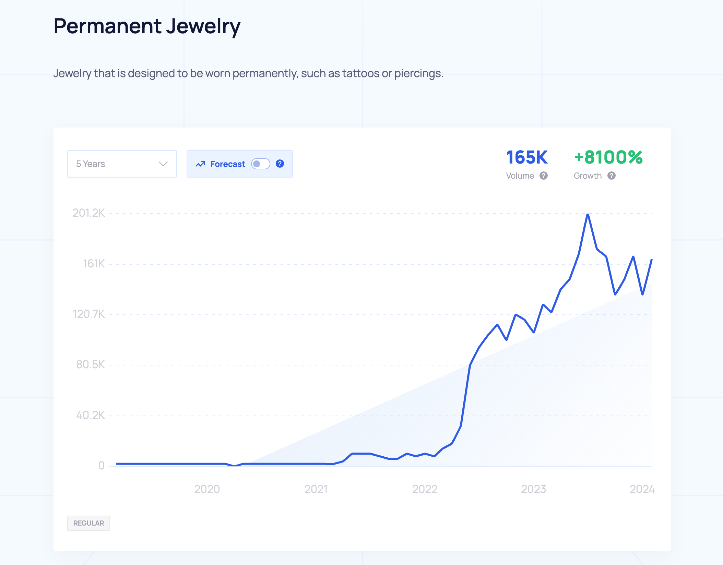Click the chart line peak at 201.2K
The image size is (723, 565).
coord(588,215)
